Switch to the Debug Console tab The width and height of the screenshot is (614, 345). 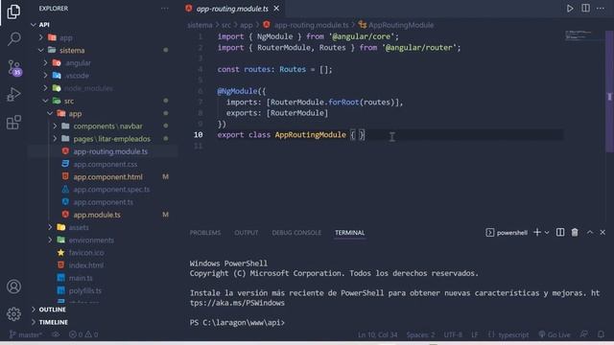click(296, 233)
